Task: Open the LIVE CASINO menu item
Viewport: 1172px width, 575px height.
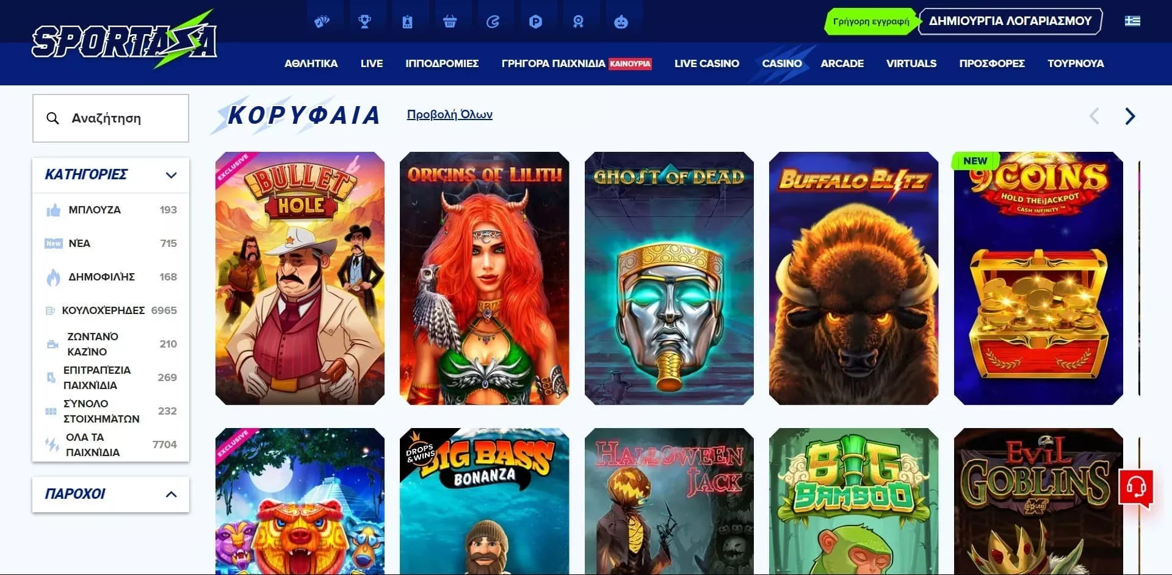Action: pyautogui.click(x=706, y=63)
